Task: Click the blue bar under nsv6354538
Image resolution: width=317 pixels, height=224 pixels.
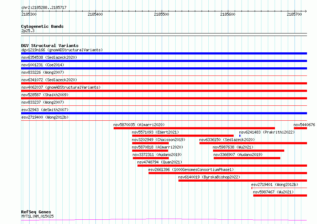Action: pyautogui.click(x=164, y=61)
